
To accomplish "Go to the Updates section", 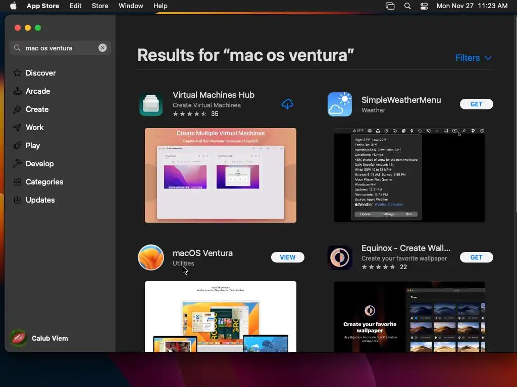I will tap(40, 200).
